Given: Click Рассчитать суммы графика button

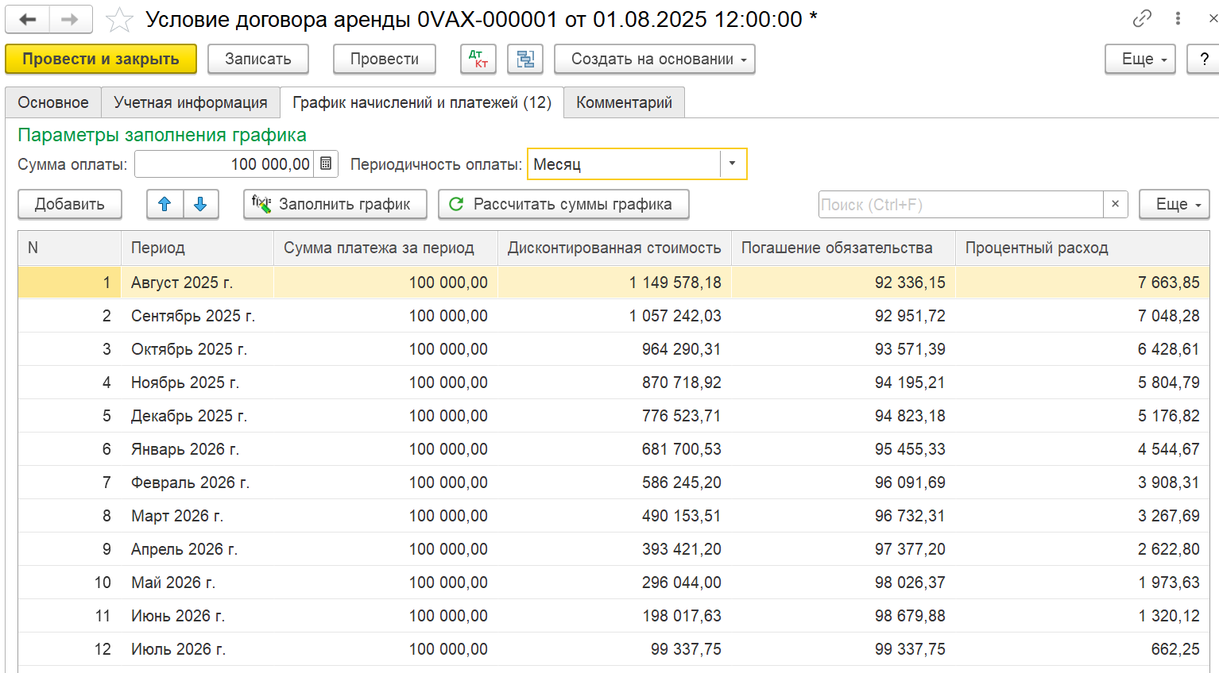Looking at the screenshot, I should coord(563,204).
